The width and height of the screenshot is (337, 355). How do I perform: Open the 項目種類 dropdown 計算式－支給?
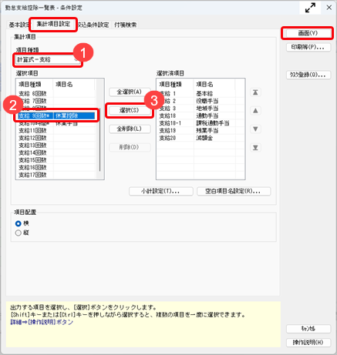(48, 60)
